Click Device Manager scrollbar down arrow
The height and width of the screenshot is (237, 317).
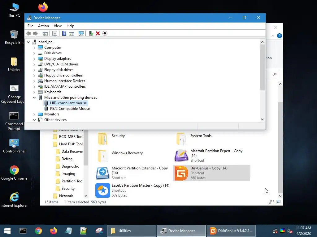262,119
